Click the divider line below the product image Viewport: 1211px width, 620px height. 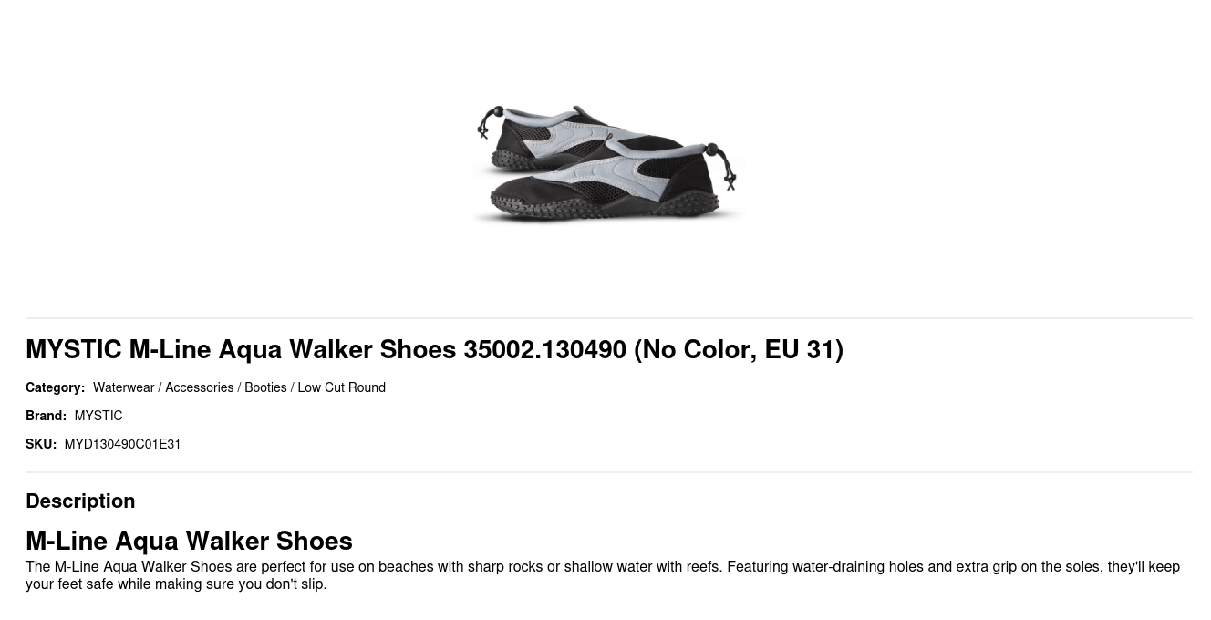[609, 318]
